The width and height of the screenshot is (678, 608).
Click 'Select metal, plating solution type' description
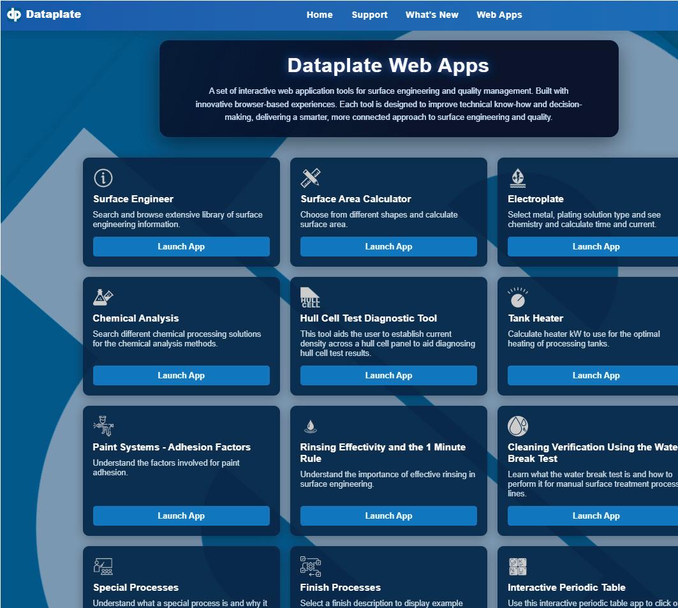[584, 219]
